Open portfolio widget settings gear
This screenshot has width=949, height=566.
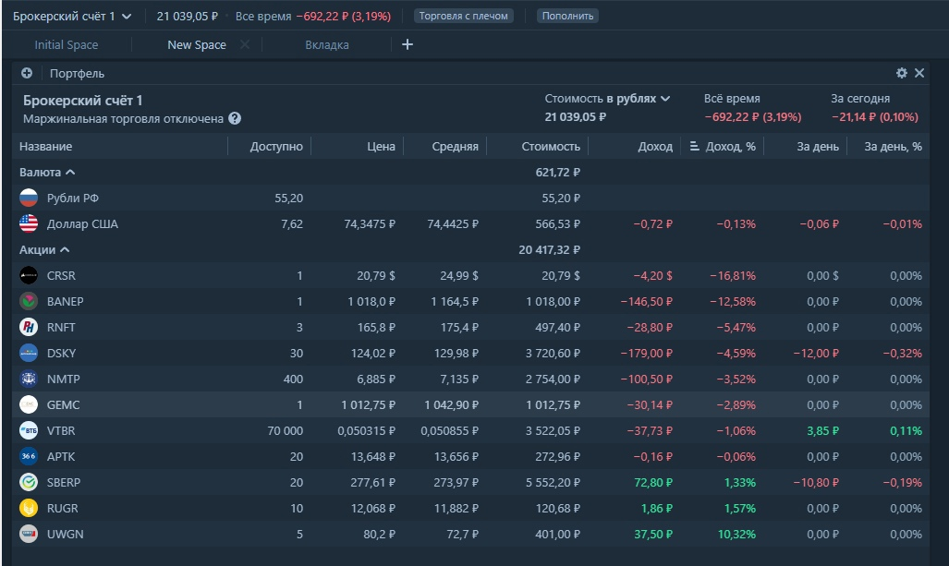pos(902,73)
